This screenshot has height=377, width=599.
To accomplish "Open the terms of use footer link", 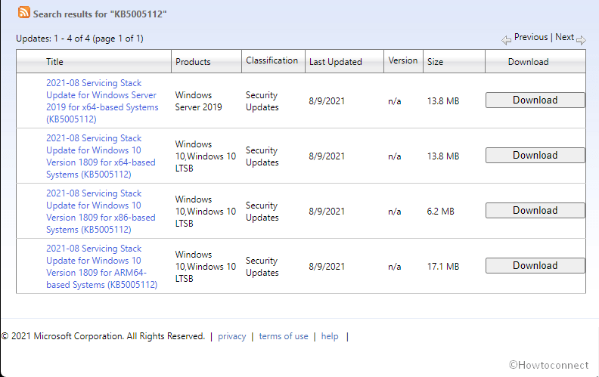I will tap(284, 336).
